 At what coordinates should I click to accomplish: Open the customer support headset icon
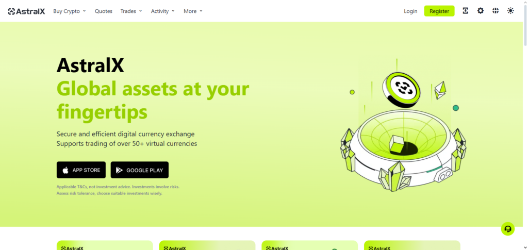[508, 229]
